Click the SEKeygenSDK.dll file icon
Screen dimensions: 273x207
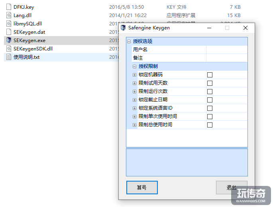click(x=9, y=48)
